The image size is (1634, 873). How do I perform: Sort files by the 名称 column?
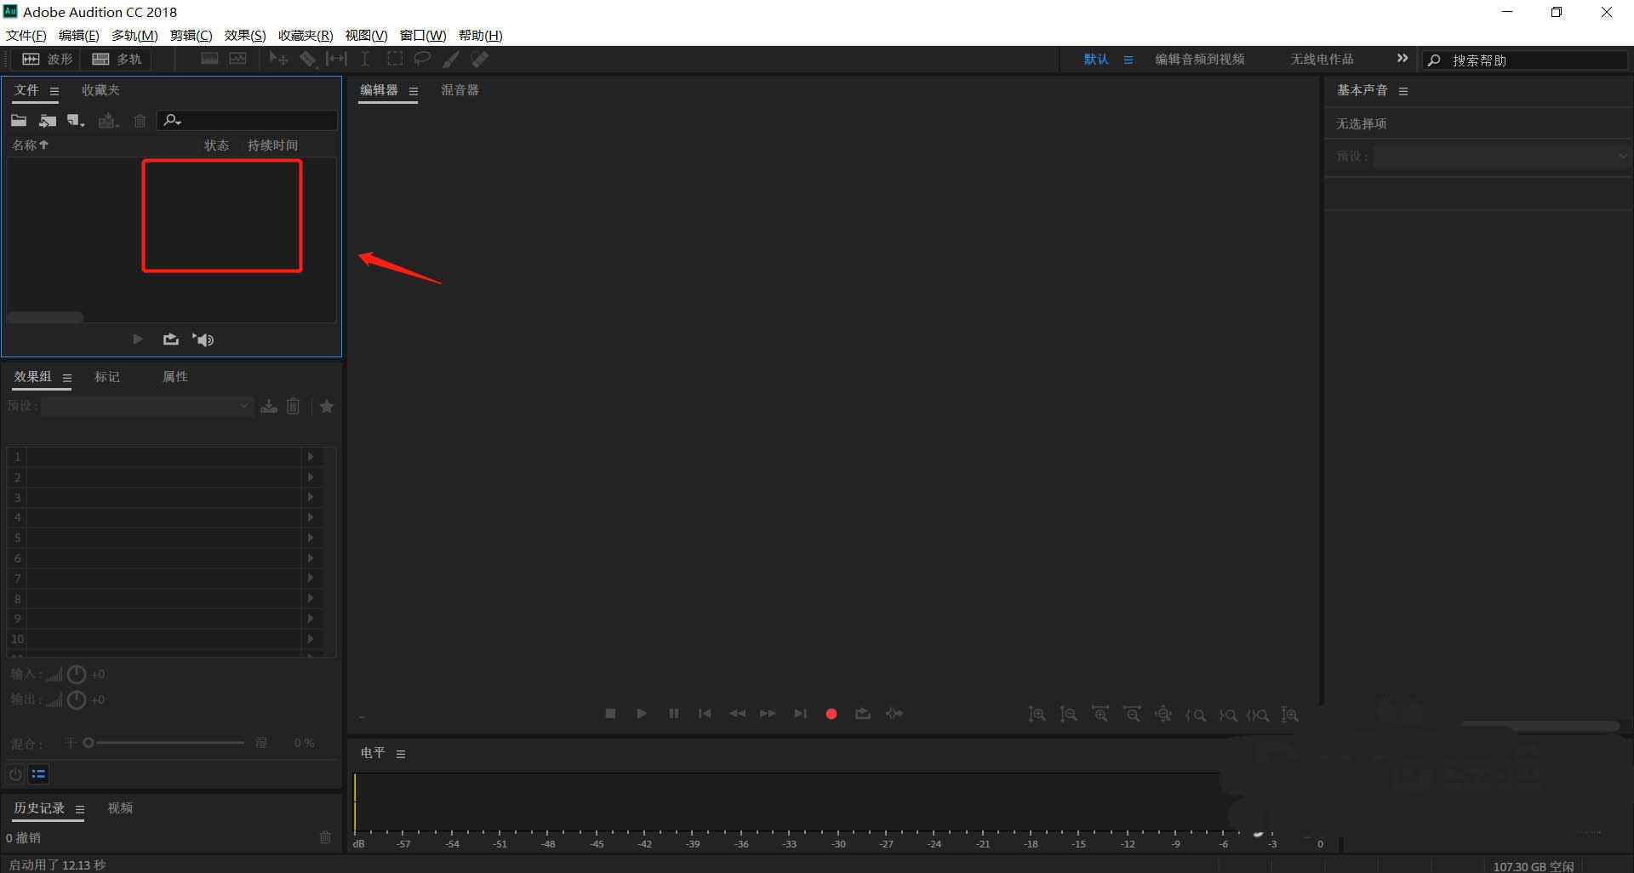30,145
